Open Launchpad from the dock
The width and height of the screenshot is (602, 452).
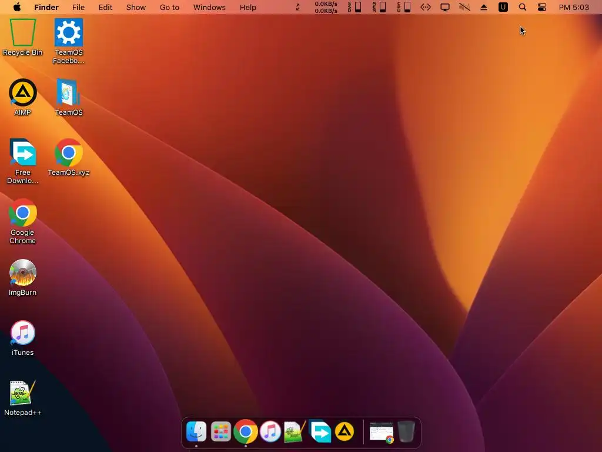[221, 431]
